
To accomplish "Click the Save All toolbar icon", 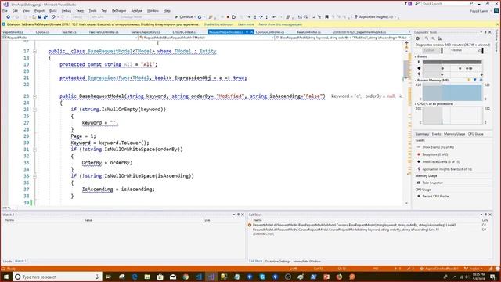I will tap(45, 17).
